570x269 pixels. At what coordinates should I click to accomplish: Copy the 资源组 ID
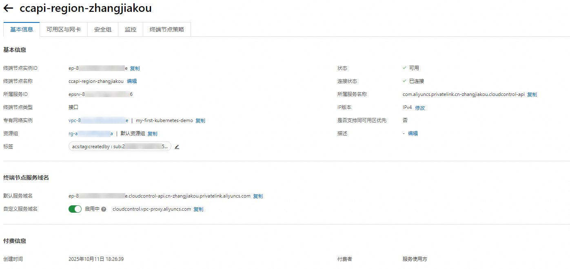click(152, 134)
